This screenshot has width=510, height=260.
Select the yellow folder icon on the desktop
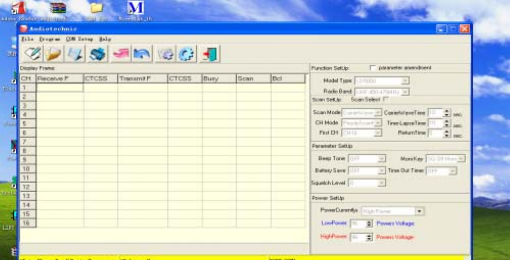click(96, 8)
